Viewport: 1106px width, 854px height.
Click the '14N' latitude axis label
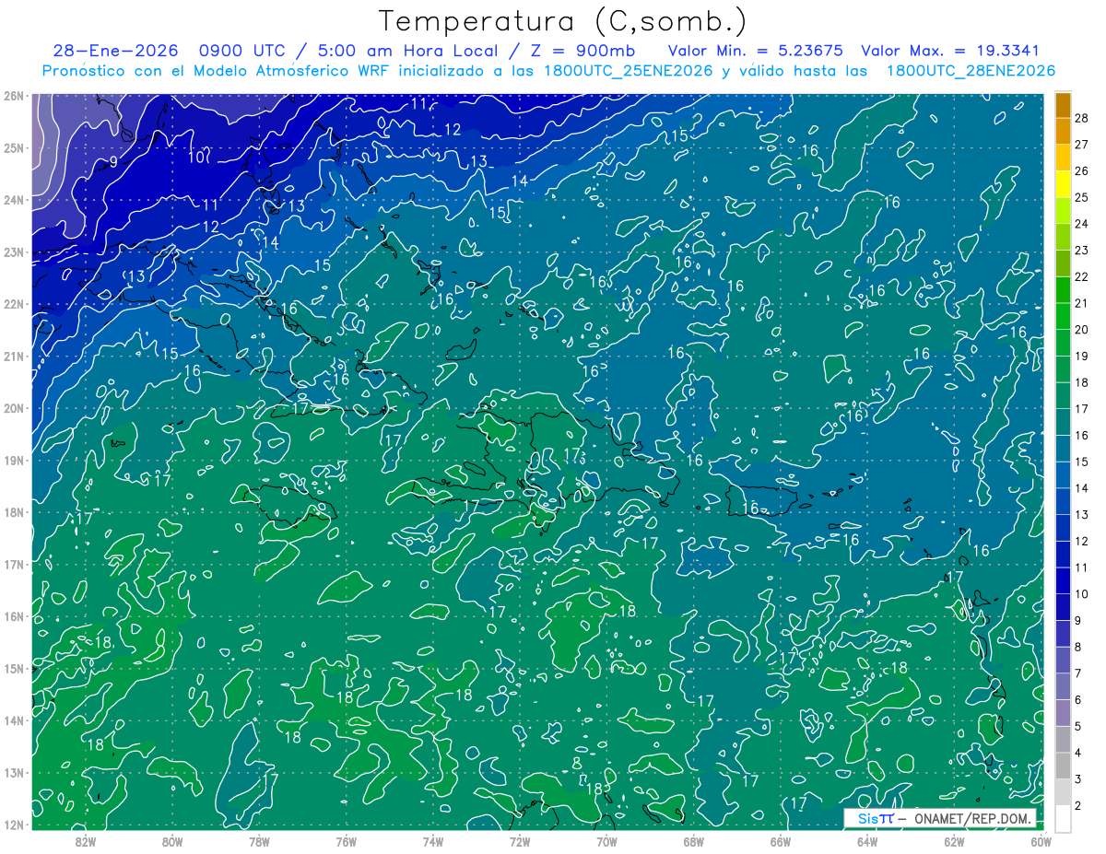13,720
